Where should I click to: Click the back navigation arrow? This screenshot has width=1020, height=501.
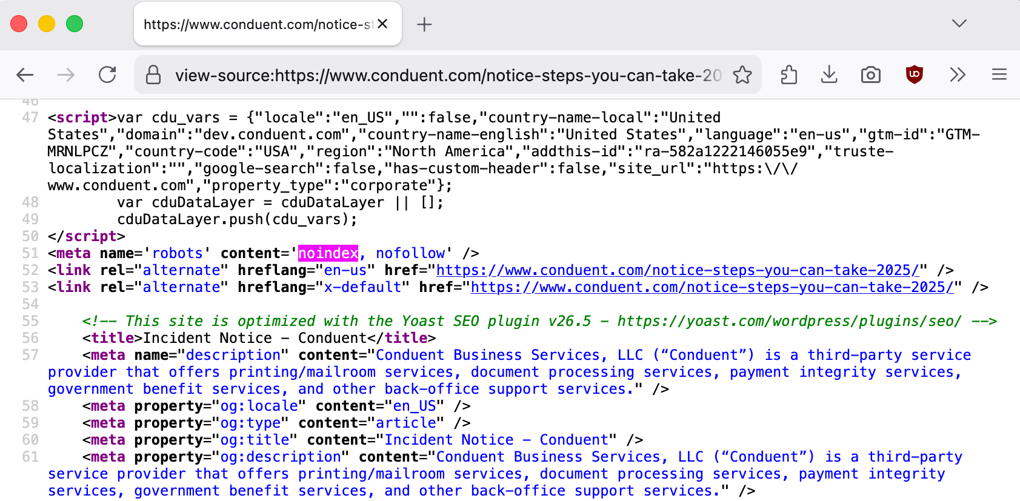25,75
